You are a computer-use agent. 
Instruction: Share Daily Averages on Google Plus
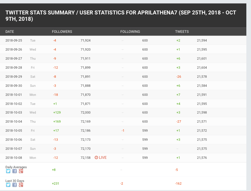[21, 171]
